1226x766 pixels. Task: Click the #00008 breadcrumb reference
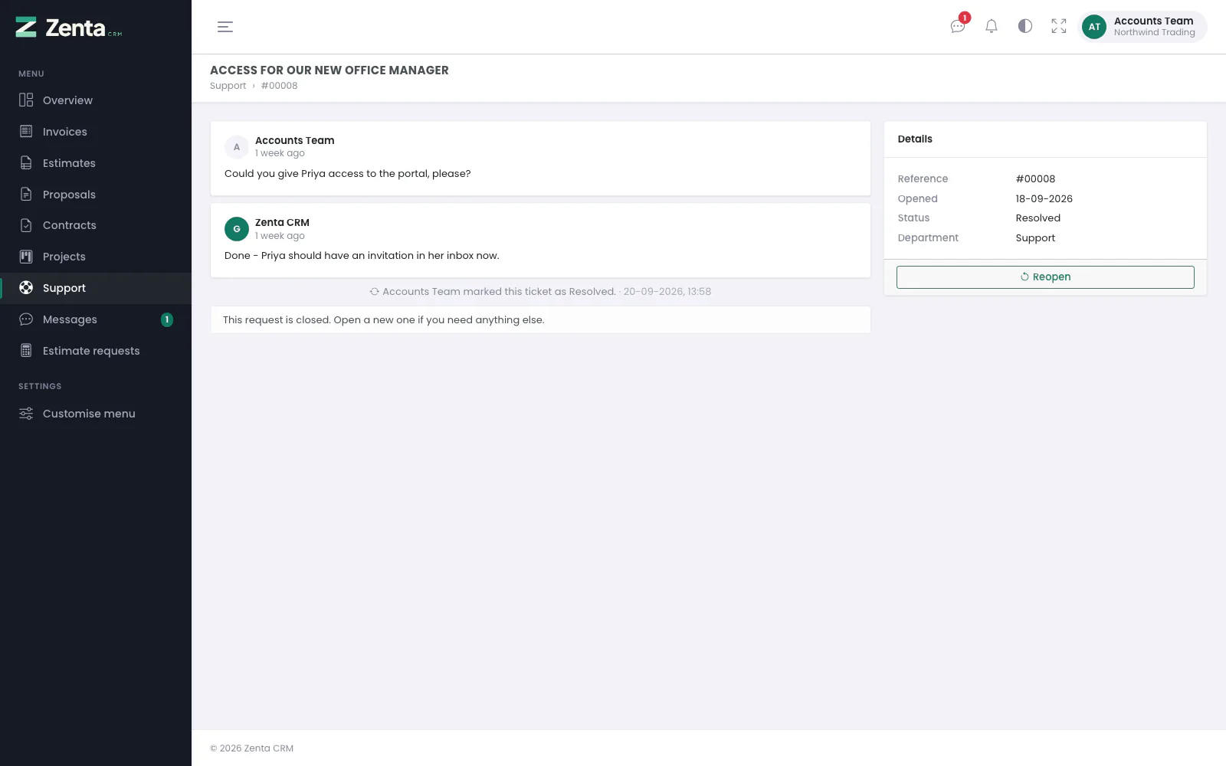(x=279, y=86)
